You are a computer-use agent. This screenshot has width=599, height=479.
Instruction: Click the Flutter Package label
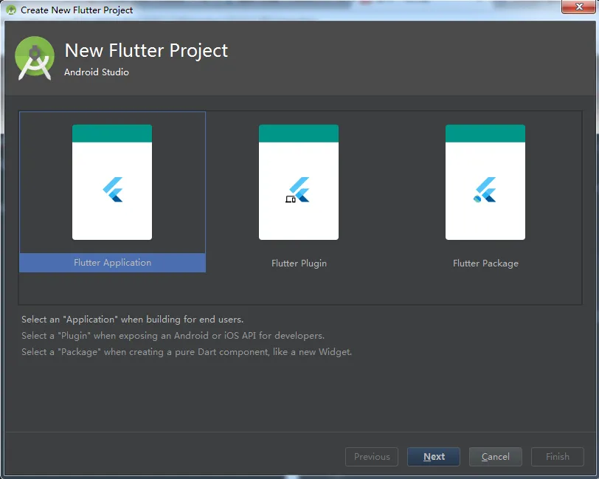coord(485,263)
